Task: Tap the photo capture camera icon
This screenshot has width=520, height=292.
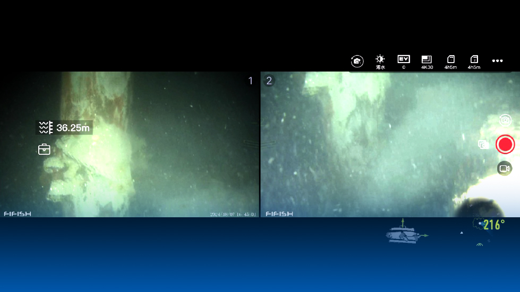Action: click(x=505, y=120)
